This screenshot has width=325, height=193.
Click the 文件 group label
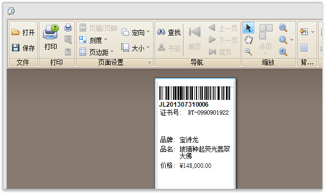pos(23,62)
